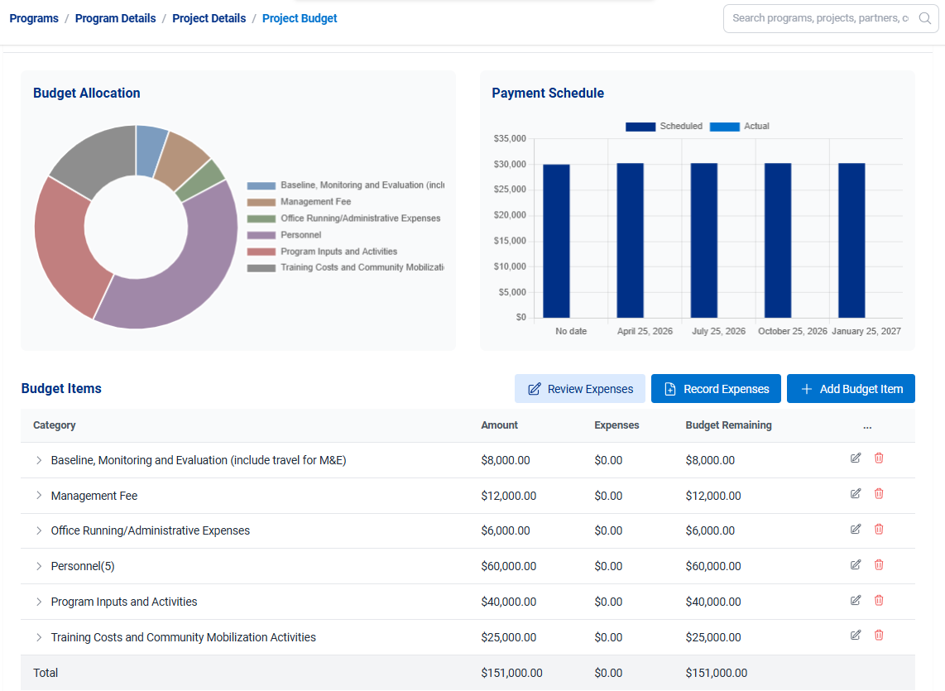
Task: Delete the Management Fee budget item
Action: click(x=879, y=494)
